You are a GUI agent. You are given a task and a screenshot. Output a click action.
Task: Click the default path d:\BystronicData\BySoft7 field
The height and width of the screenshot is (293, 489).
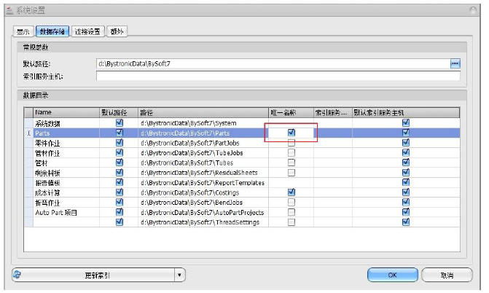pos(273,63)
